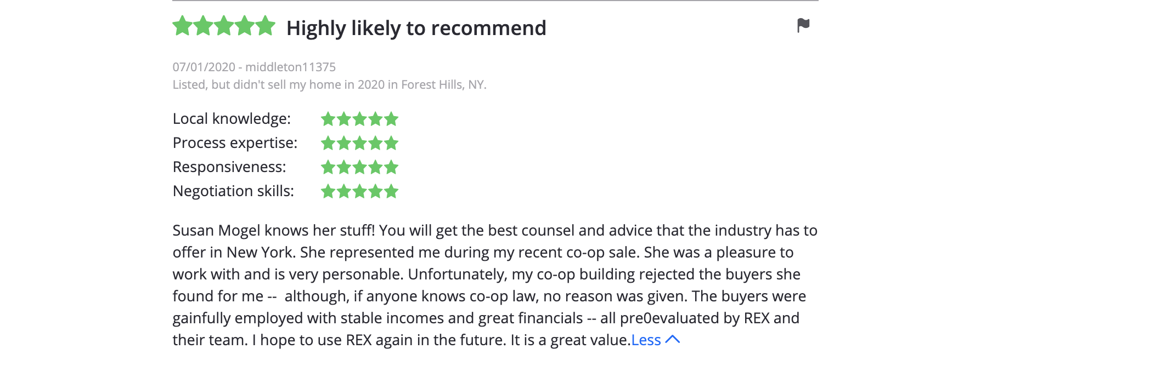
Task: Click the reviewer name middleton11375
Action: pyautogui.click(x=290, y=67)
